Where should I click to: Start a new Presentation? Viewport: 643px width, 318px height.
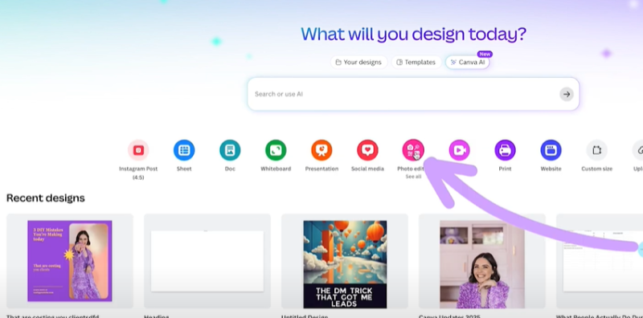pyautogui.click(x=321, y=150)
